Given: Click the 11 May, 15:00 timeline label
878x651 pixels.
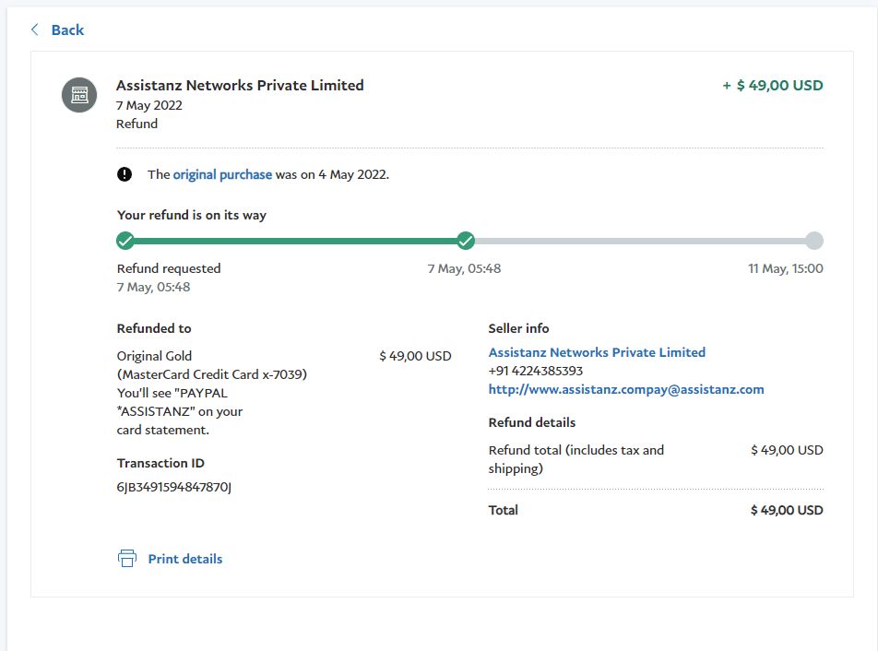Looking at the screenshot, I should pos(785,268).
